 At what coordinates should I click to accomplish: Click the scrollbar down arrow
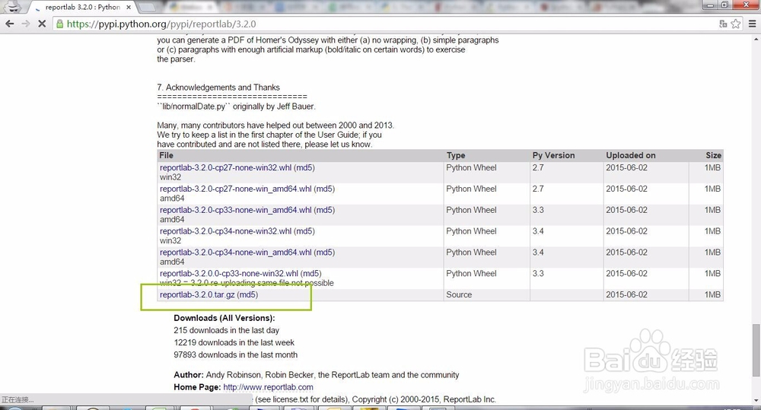756,401
